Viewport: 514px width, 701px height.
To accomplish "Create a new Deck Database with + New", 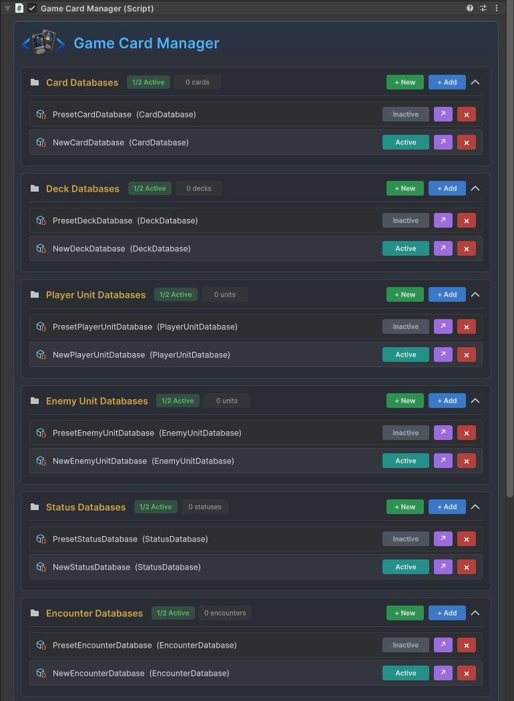I will [405, 189].
